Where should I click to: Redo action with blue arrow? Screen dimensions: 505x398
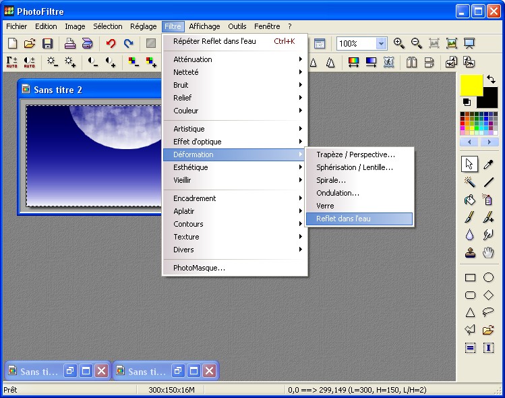pos(129,43)
